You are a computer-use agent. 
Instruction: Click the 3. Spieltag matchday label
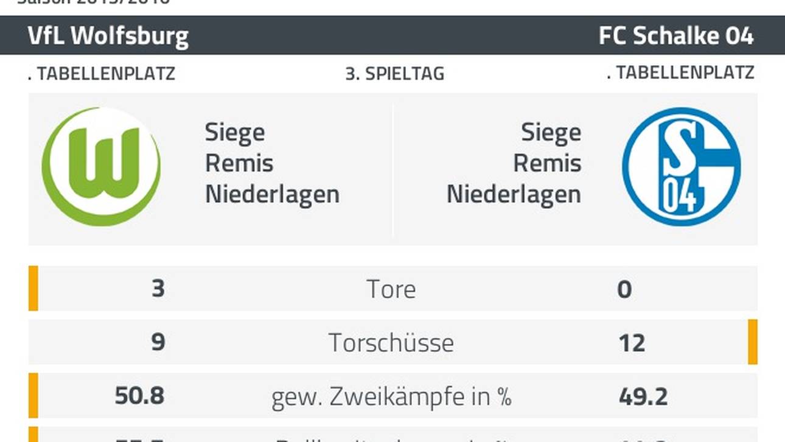coord(394,74)
